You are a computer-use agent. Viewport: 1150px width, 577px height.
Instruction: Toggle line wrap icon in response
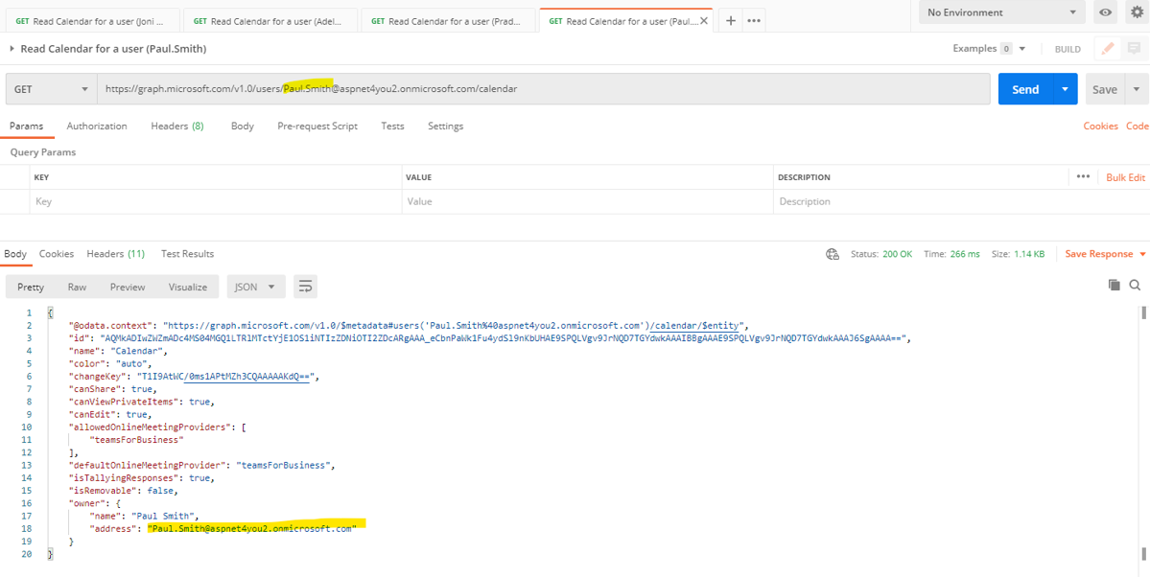(305, 287)
